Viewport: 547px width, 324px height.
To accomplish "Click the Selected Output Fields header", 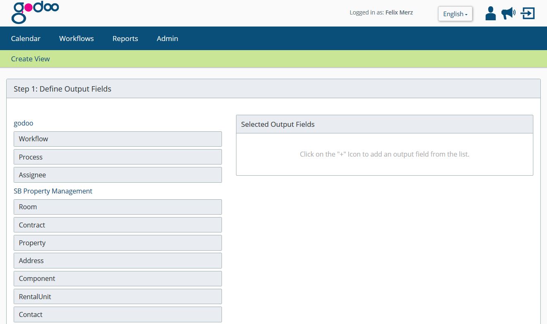I will click(x=384, y=124).
